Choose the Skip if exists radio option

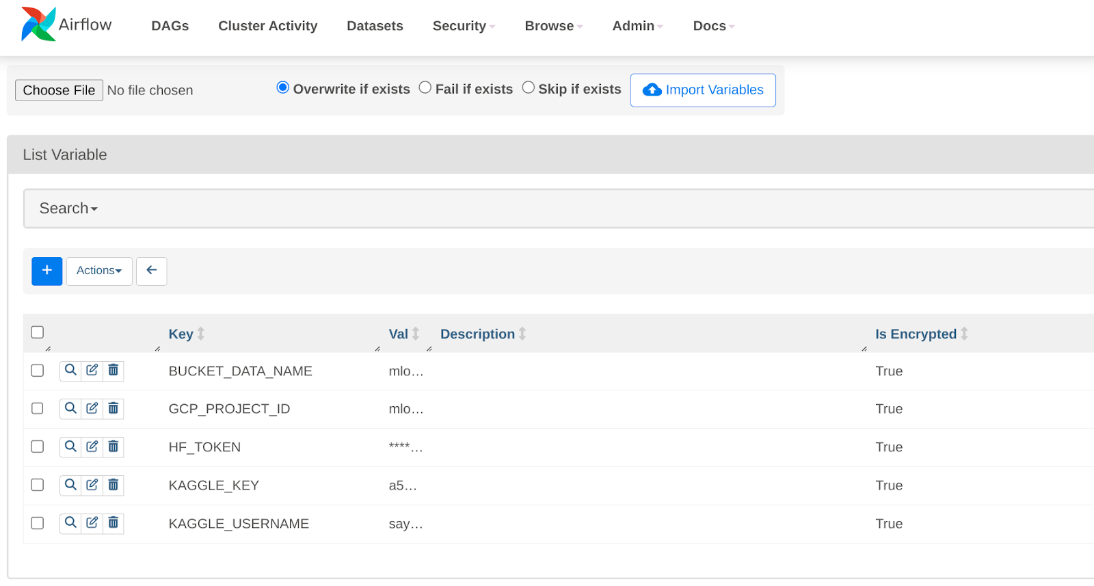529,88
